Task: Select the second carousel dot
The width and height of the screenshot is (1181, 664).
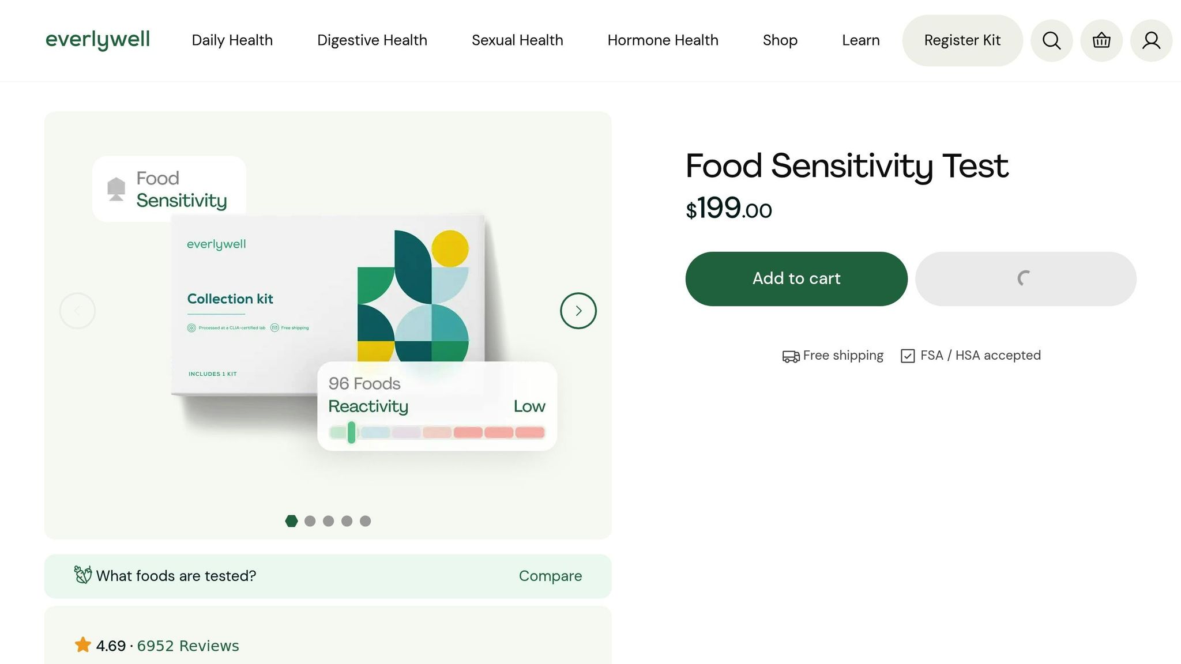Action: point(310,521)
